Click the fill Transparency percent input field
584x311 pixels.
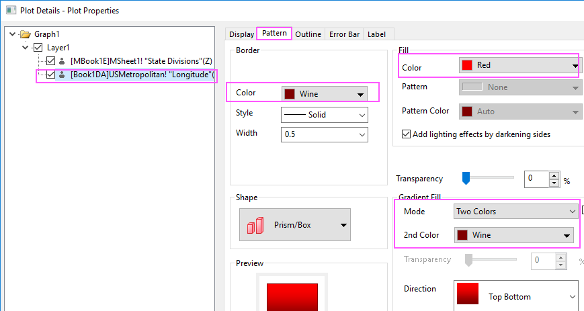536,179
